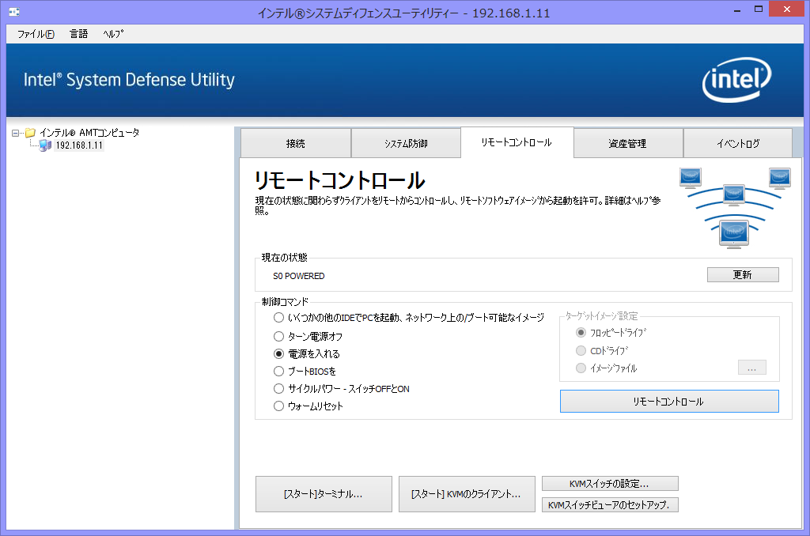Click the computer icon beside 192.168.1.11
Screen dimensions: 810x536
pyautogui.click(x=45, y=145)
